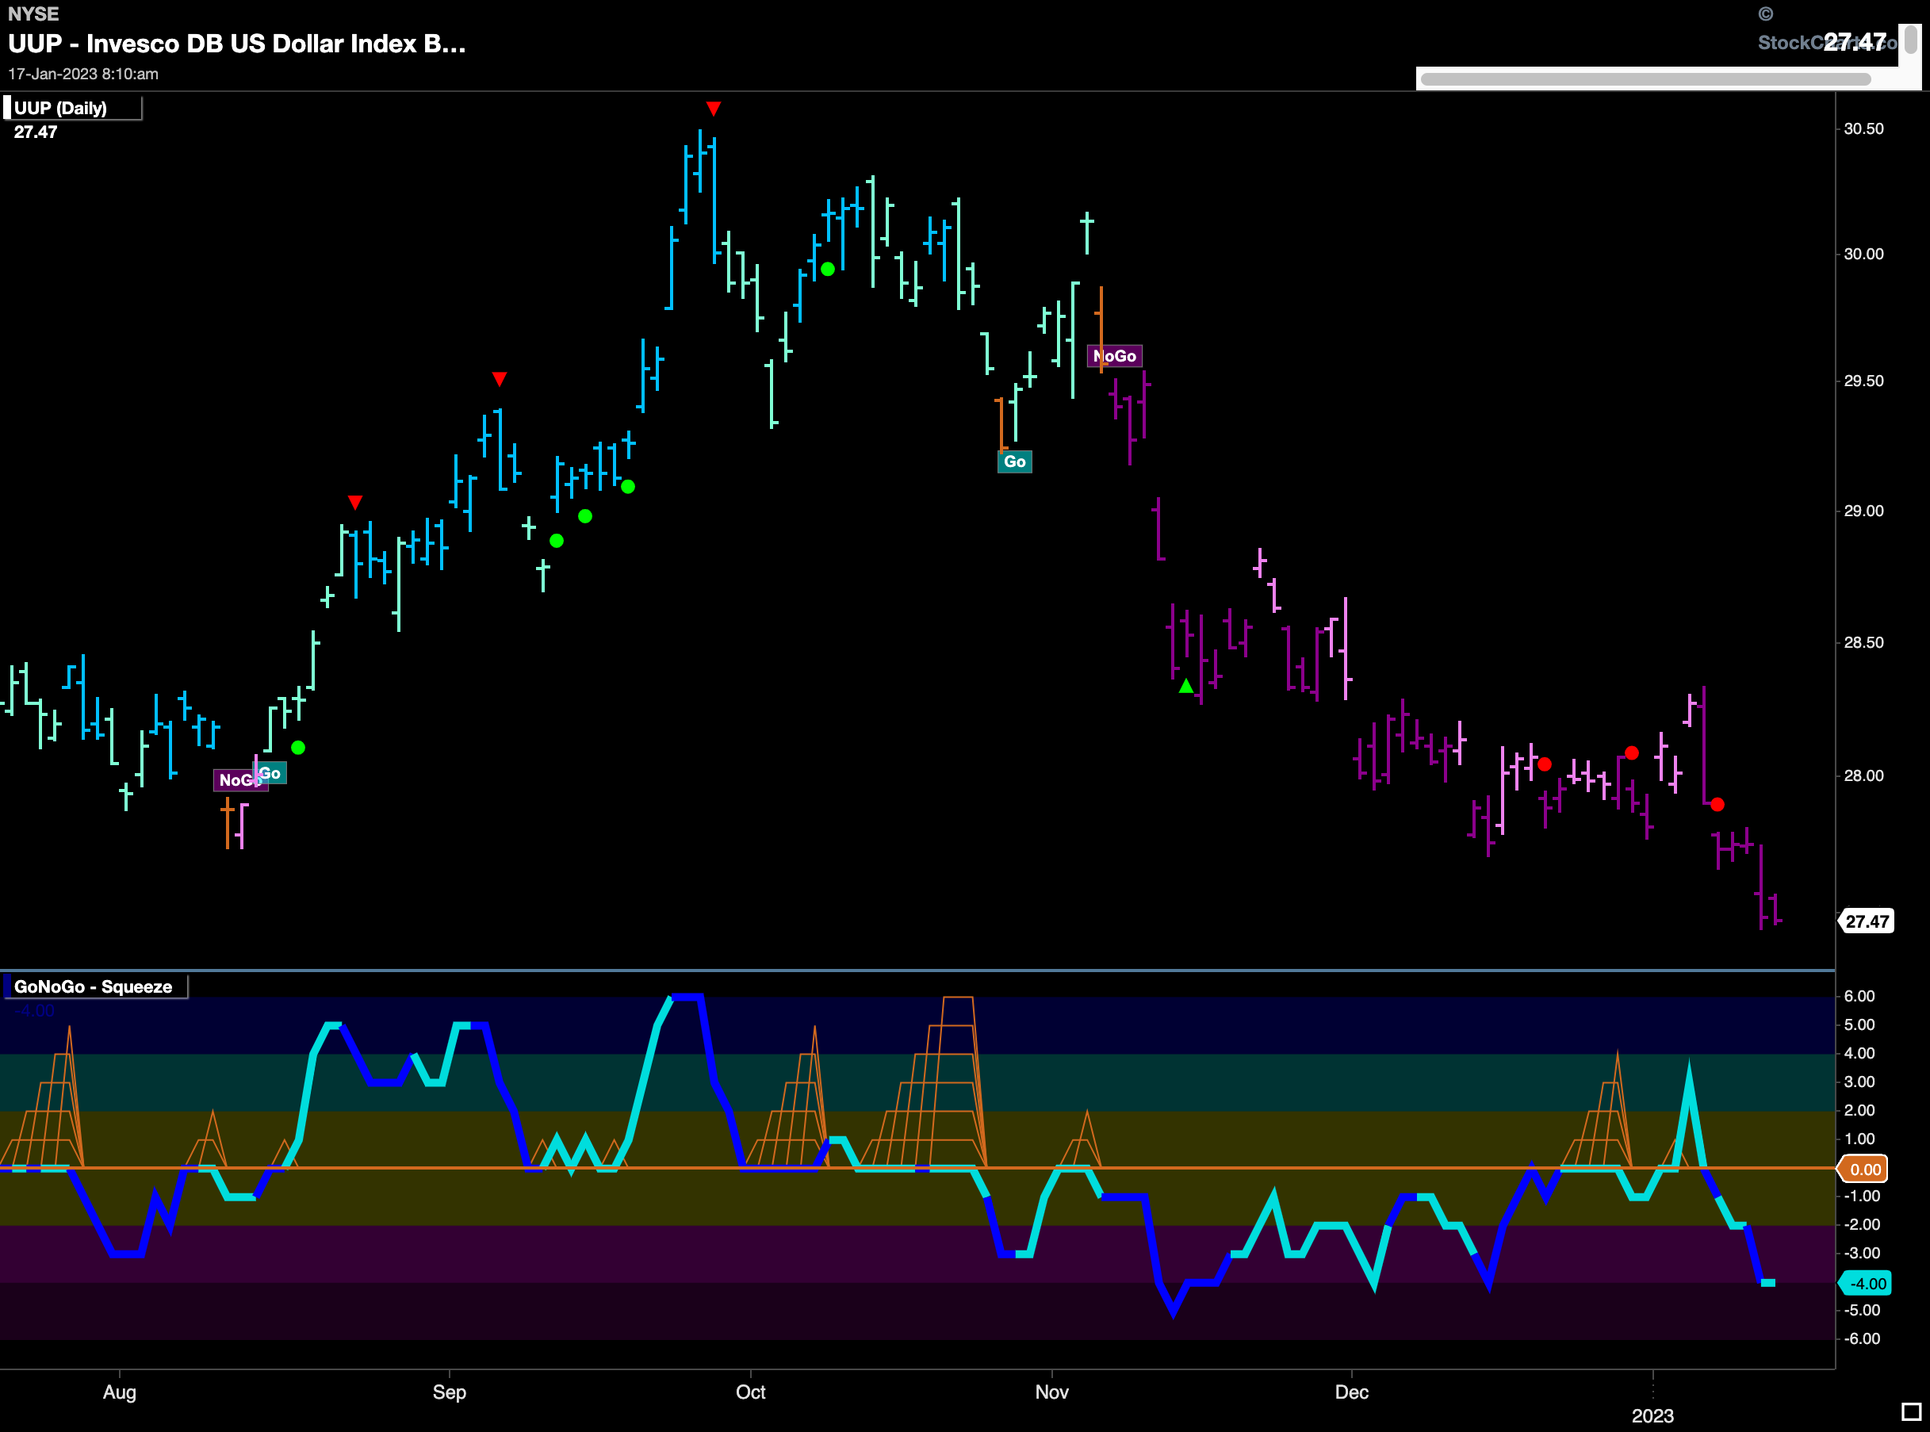Screen dimensions: 1930x1432
Task: Click the '17-Jan-2023 8:10am' timestamp
Action: point(83,75)
